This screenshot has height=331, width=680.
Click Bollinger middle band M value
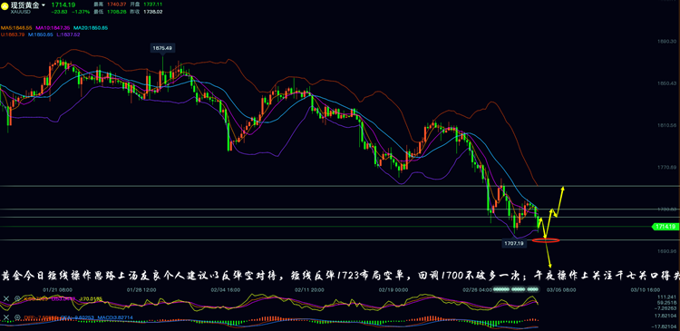tap(40, 34)
